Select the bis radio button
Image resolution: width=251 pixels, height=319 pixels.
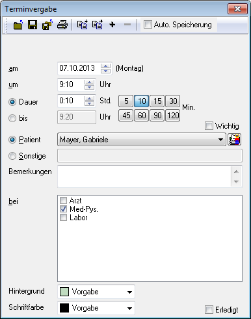tap(12, 118)
